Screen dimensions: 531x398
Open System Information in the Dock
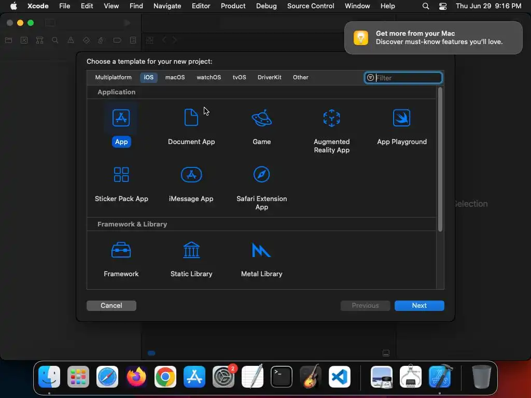411,377
